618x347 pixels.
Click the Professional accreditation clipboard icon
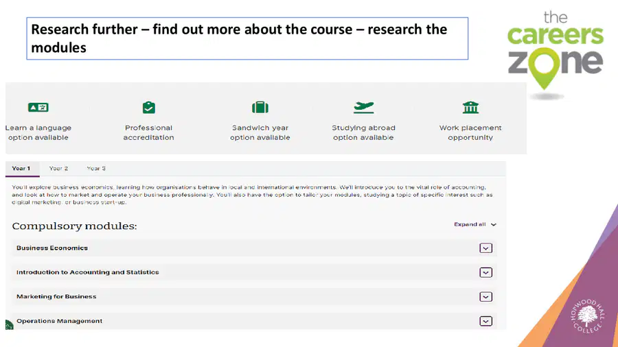(x=148, y=107)
